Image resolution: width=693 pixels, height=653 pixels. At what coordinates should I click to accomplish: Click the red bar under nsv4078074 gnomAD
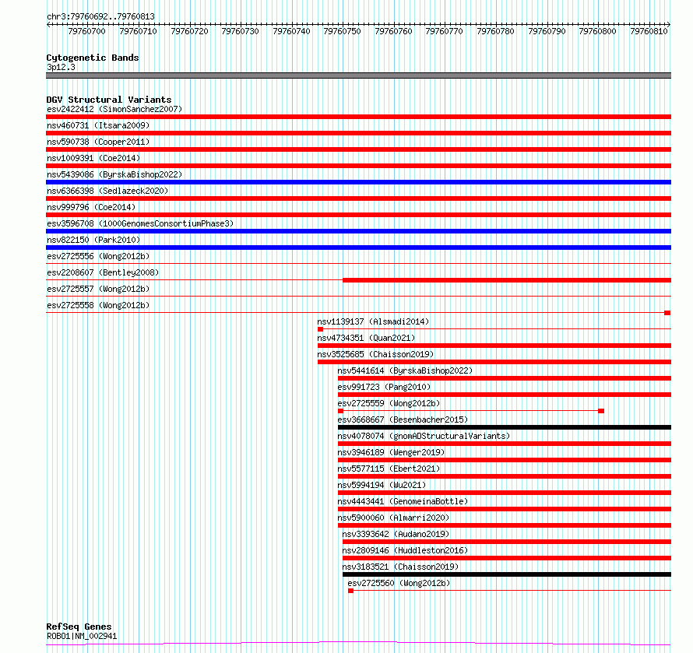(x=505, y=444)
